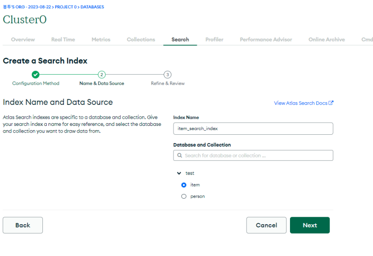Click the Index Name input field

(x=253, y=129)
